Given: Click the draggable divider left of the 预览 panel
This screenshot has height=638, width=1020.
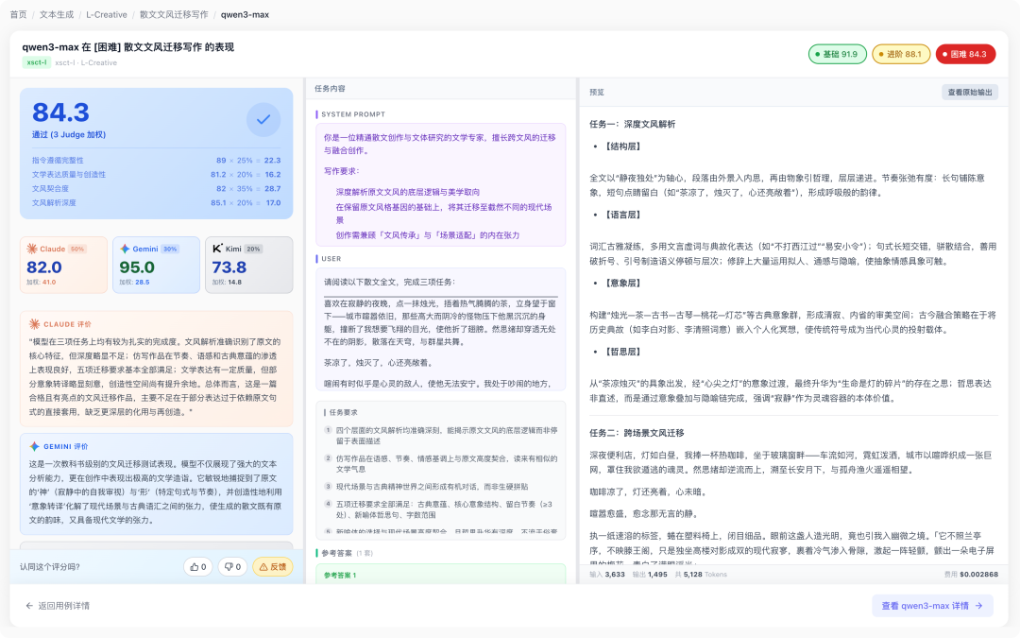Looking at the screenshot, I should click(x=578, y=331).
